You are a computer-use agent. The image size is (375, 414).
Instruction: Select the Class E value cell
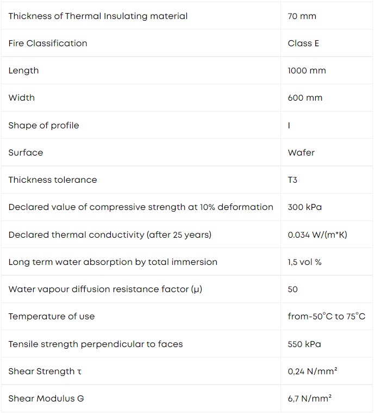pos(303,44)
